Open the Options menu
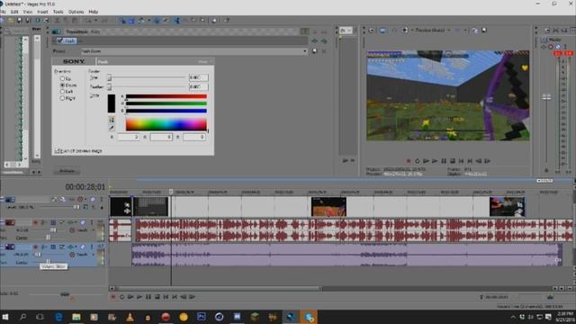The width and height of the screenshot is (576, 324). 76,12
